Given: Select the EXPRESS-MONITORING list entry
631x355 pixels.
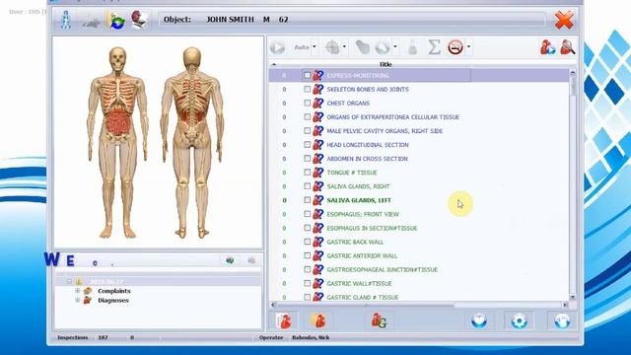Looking at the screenshot, I should click(357, 75).
